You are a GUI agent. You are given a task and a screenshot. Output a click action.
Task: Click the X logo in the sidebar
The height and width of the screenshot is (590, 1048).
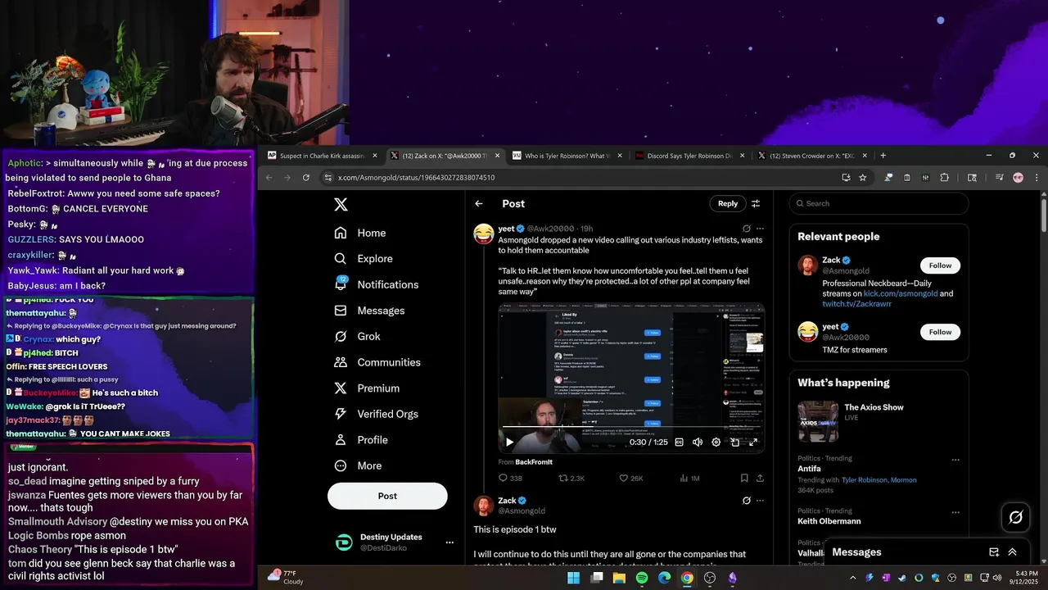[341, 205]
